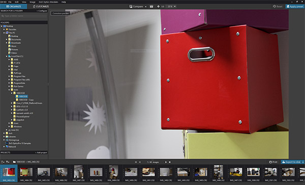Select the Homegroup tree item
The image size is (305, 185).
pos(12,140)
